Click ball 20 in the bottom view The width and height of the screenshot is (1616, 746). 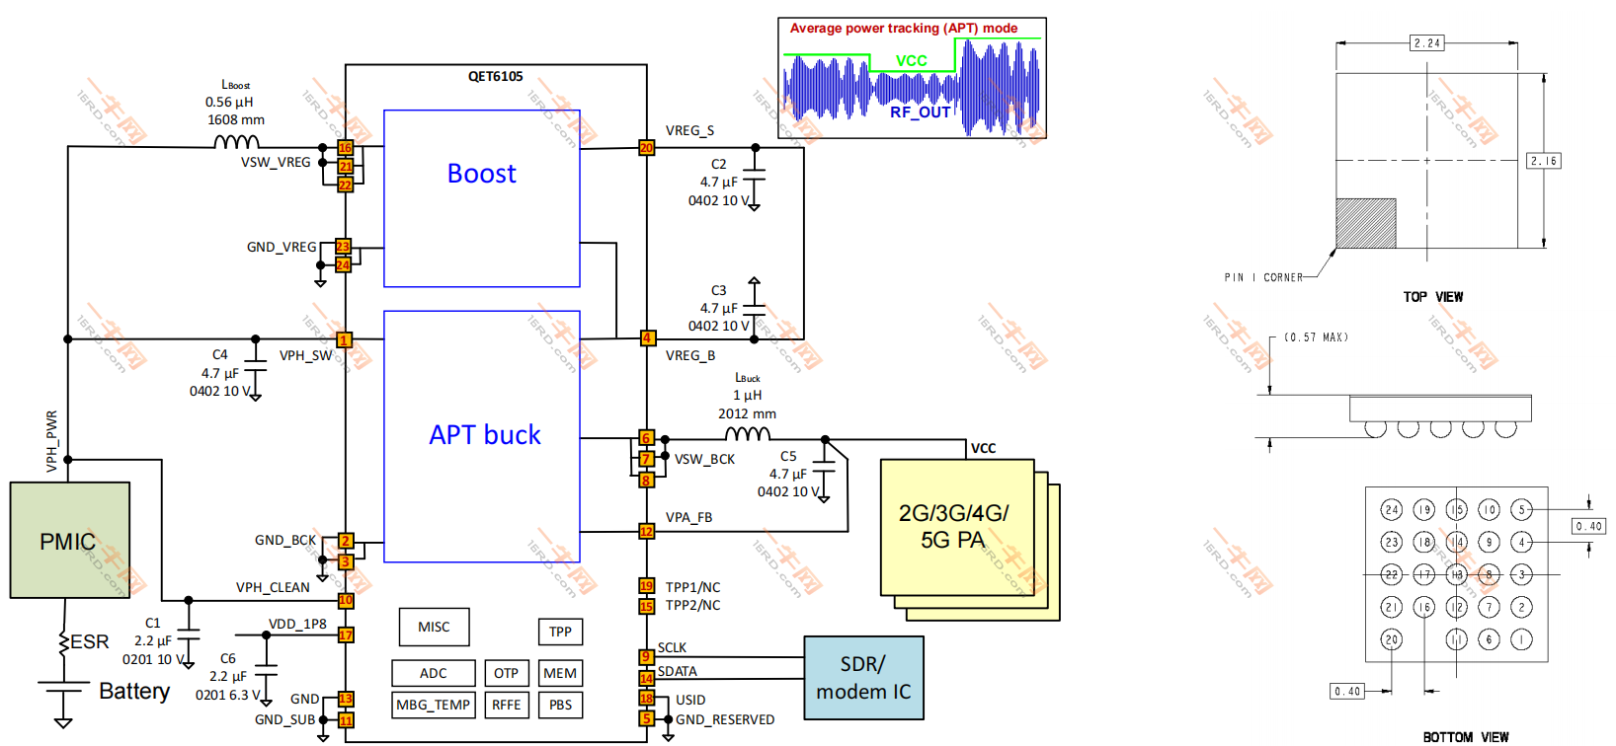(1391, 639)
